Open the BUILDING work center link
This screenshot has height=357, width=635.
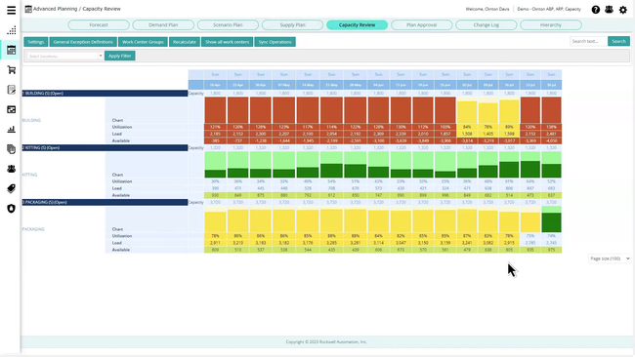31,120
